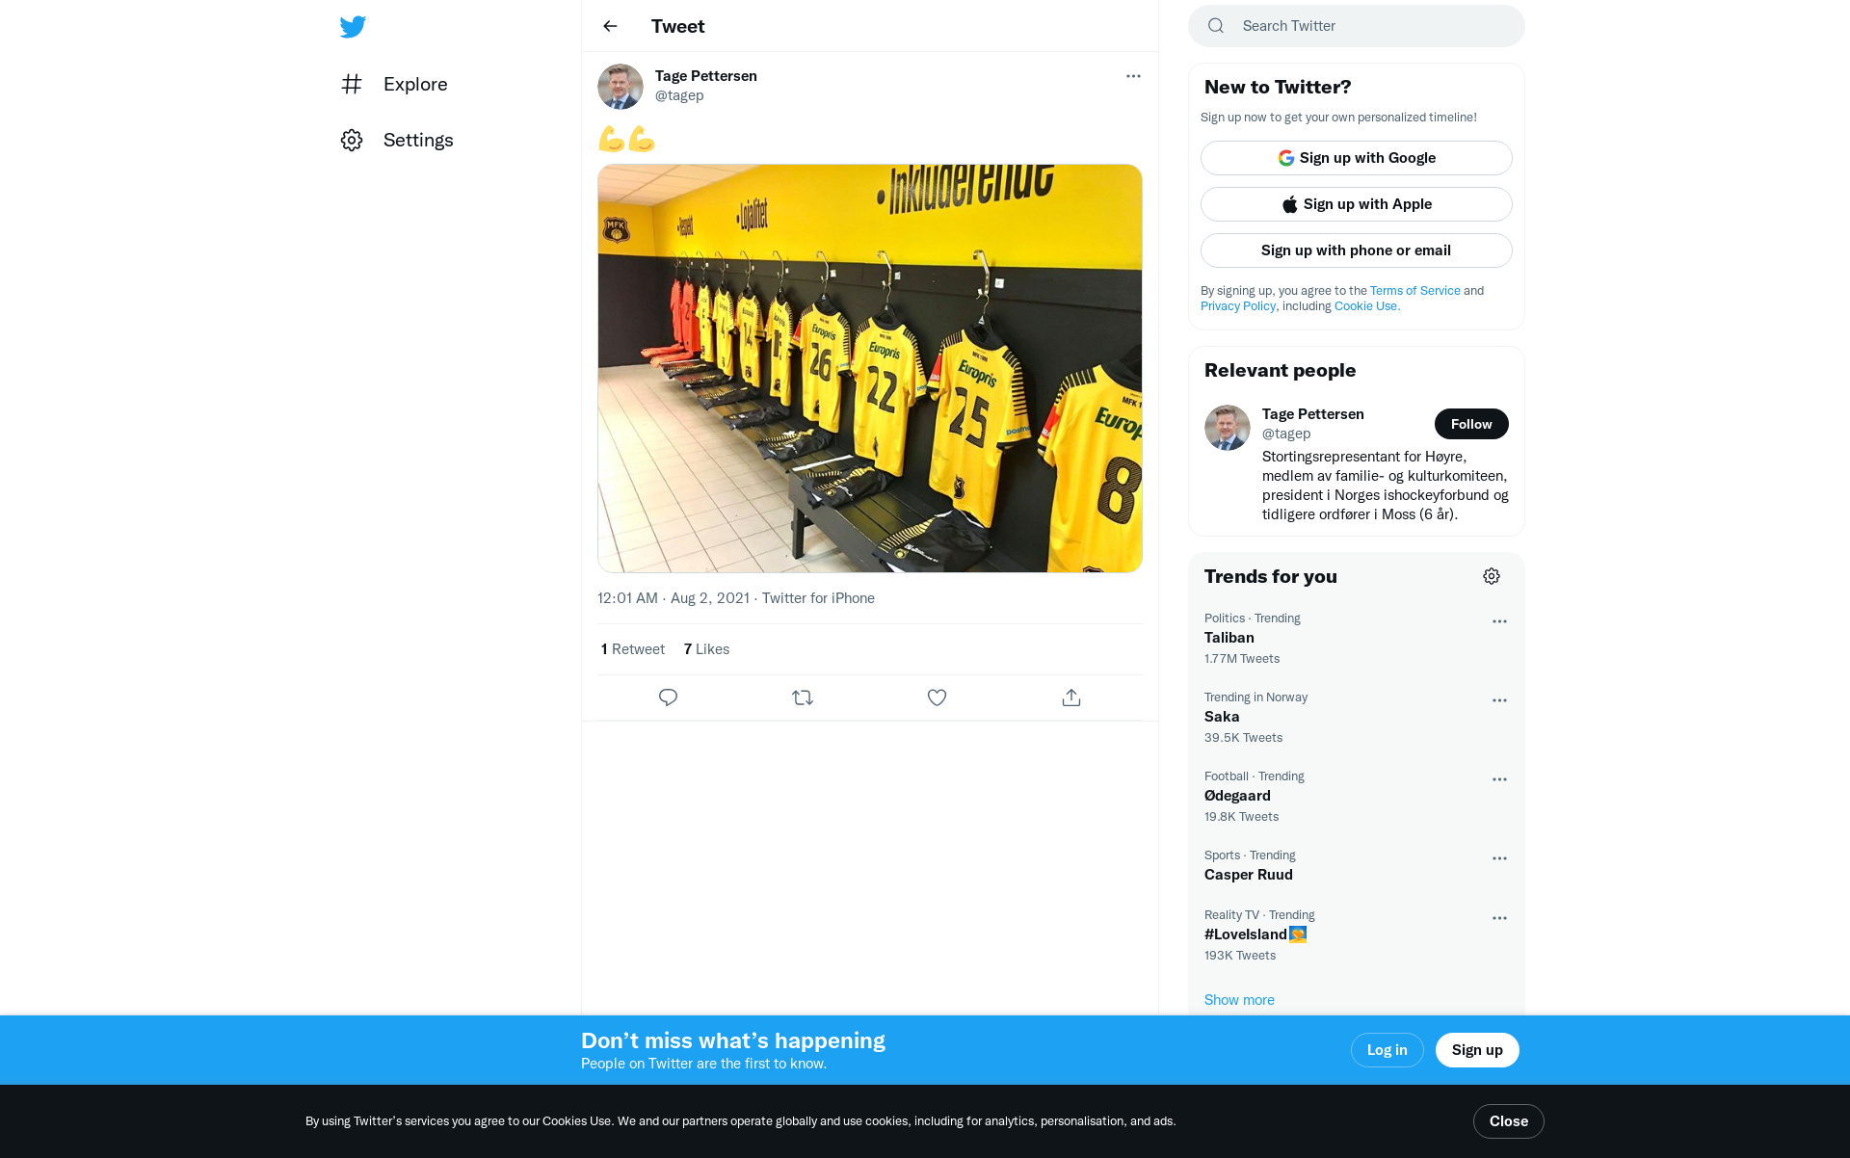The image size is (1850, 1158).
Task: Share the tweet via share icon
Action: tap(1071, 697)
